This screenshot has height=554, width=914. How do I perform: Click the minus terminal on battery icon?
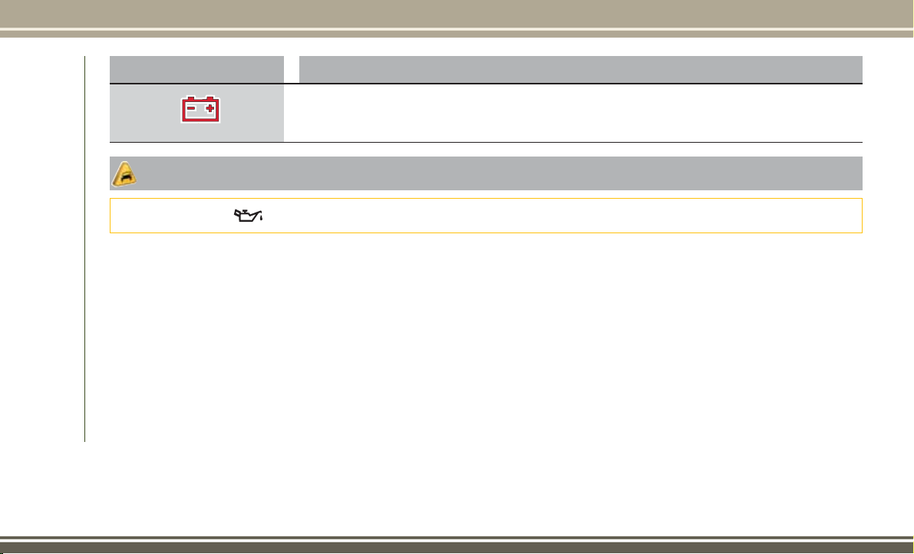190,107
